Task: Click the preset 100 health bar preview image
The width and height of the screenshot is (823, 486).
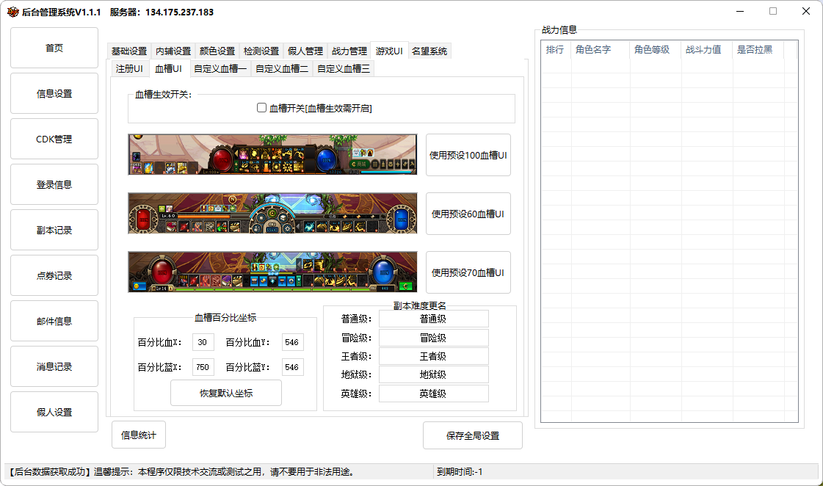Action: tap(272, 154)
